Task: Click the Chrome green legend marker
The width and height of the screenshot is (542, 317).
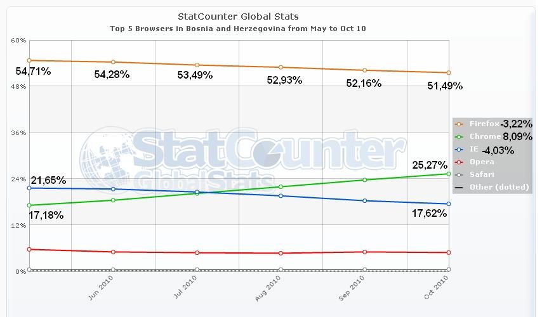Action: (459, 137)
